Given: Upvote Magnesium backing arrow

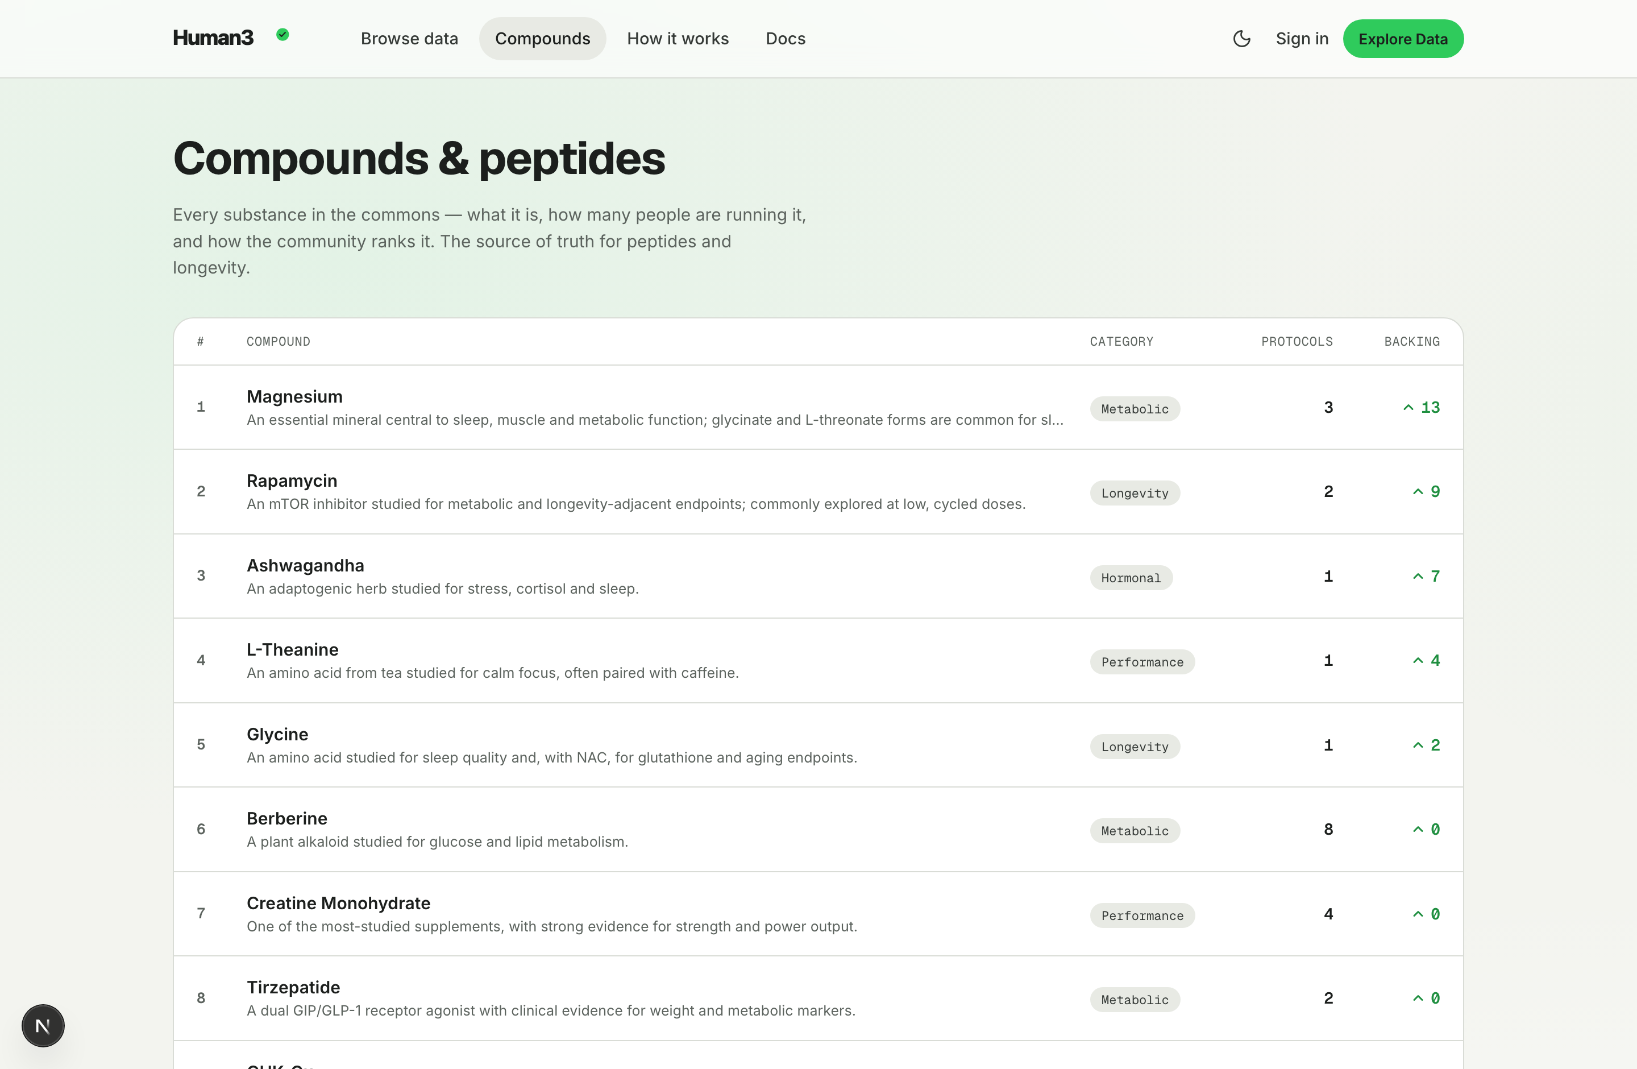Looking at the screenshot, I should coord(1408,407).
